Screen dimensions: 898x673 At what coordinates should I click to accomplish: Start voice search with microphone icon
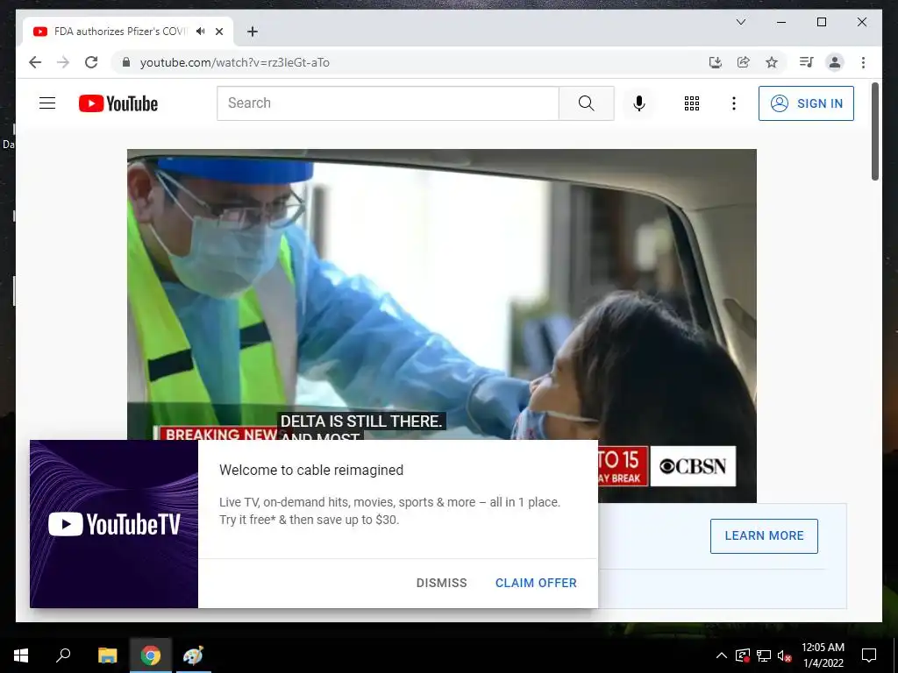[x=639, y=103]
